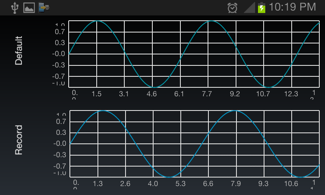Image resolution: width=325 pixels, height=195 pixels.
Task: Tap the 3.1 x-axis label on Default graph
Action: [x=124, y=94]
